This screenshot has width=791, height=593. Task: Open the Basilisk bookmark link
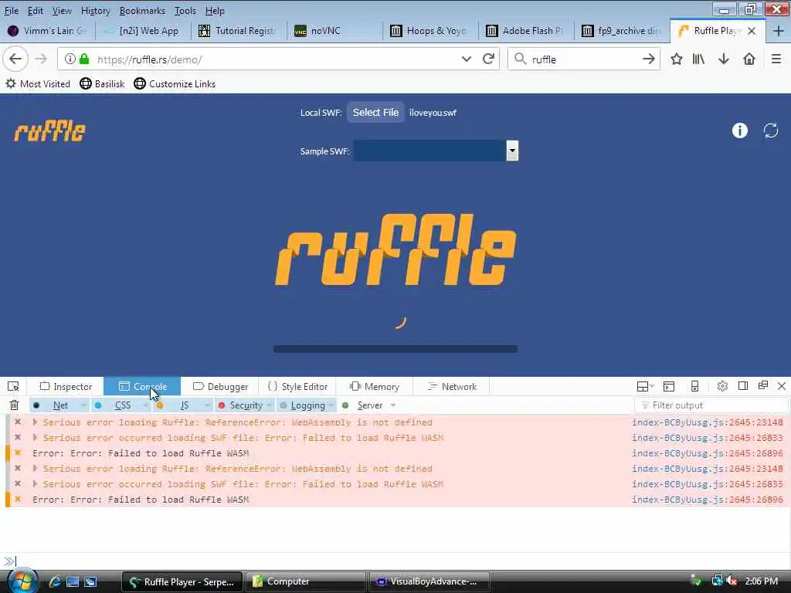pyautogui.click(x=102, y=83)
